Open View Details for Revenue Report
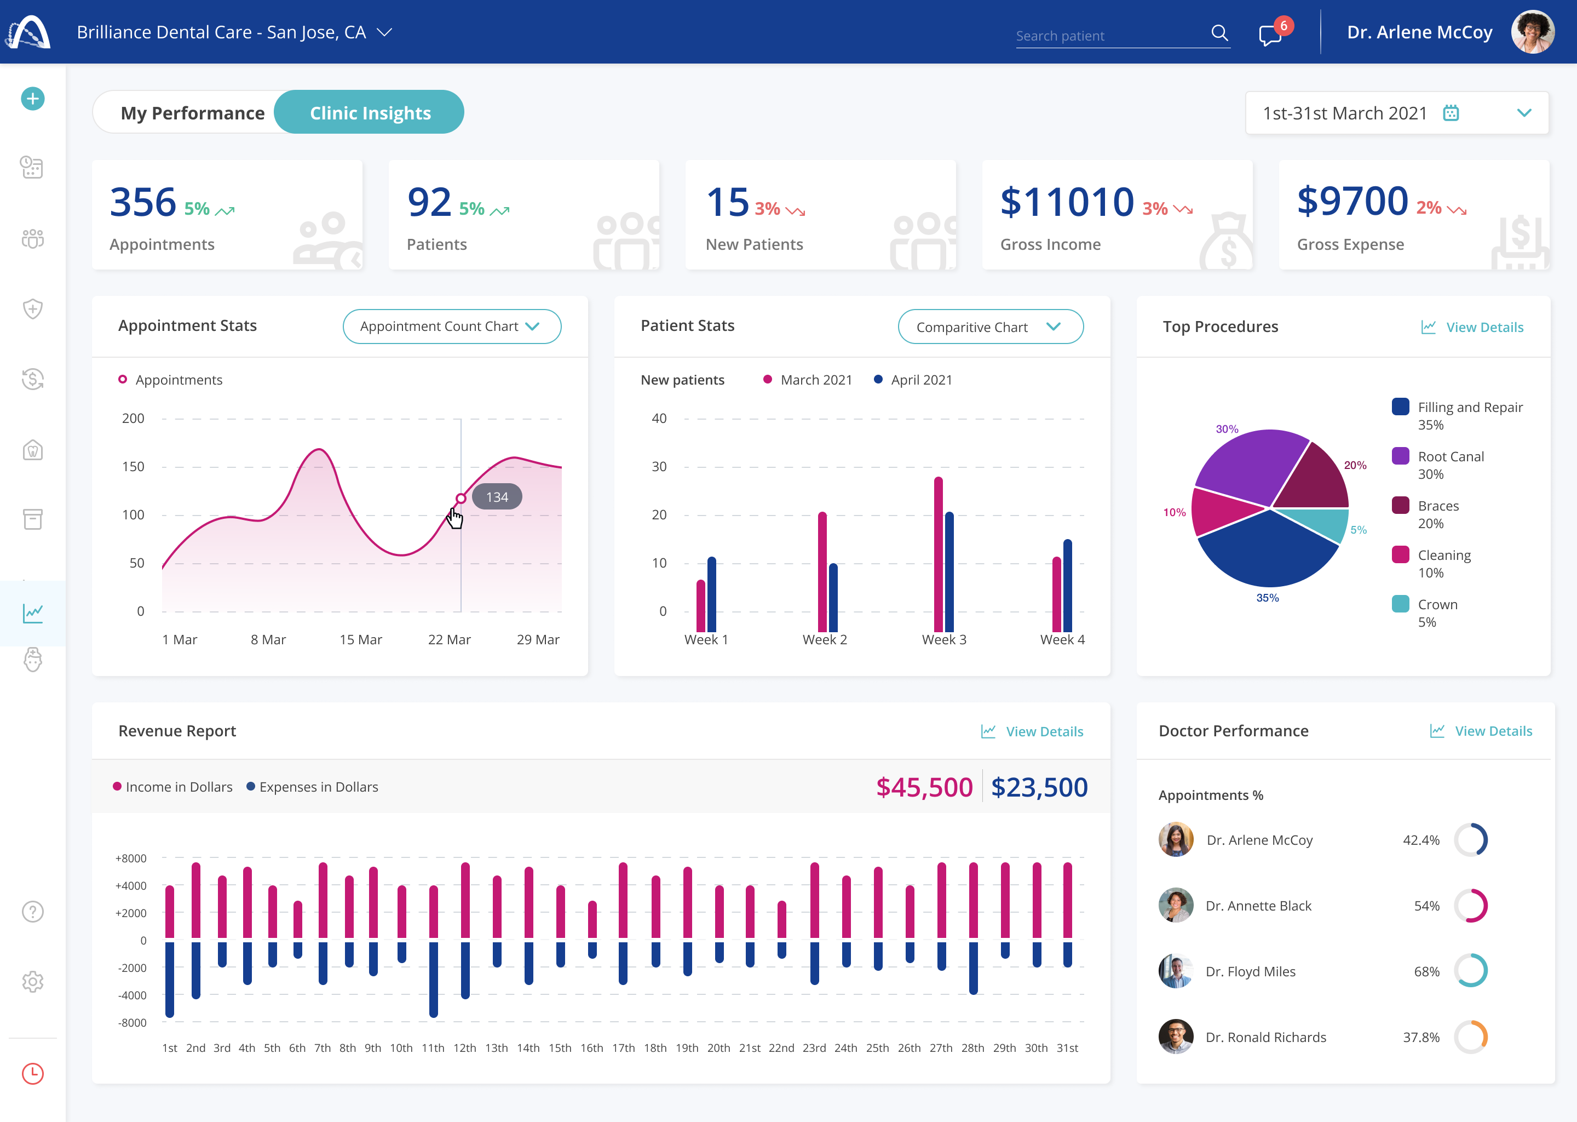 tap(1044, 731)
